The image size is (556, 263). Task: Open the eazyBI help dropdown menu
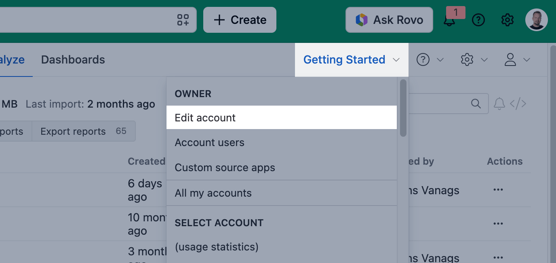[430, 60]
